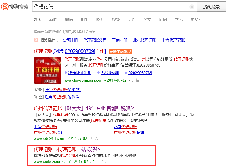The image size is (230, 167).
Task: Open 会计代理记账多少钱? link
Action: (x=63, y=90)
